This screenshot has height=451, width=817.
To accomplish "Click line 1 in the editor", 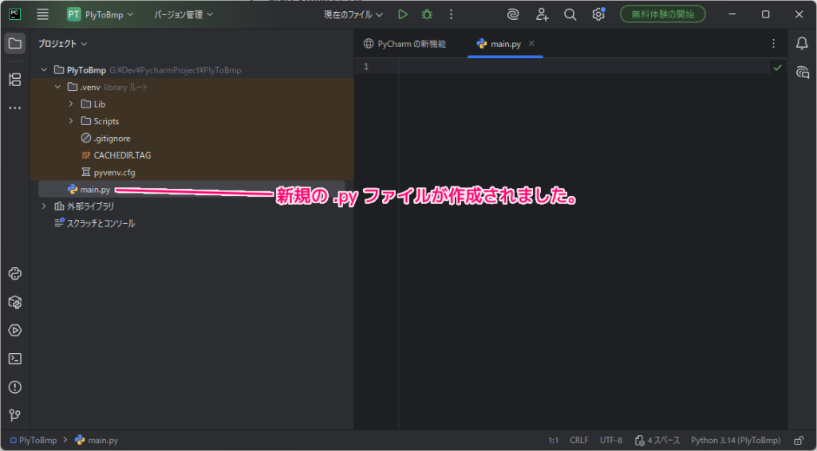I will [583, 67].
